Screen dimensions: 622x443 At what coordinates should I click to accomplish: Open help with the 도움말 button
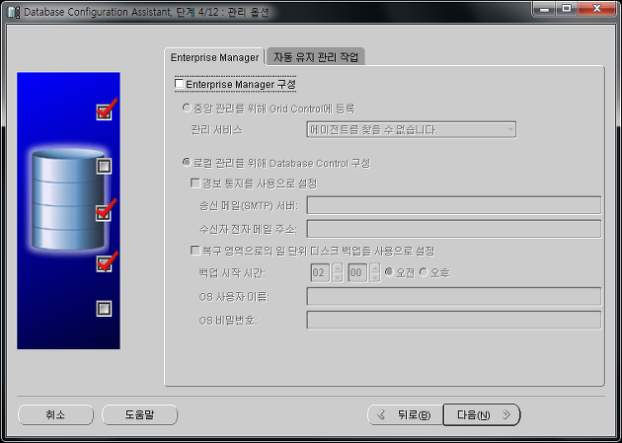(x=139, y=414)
